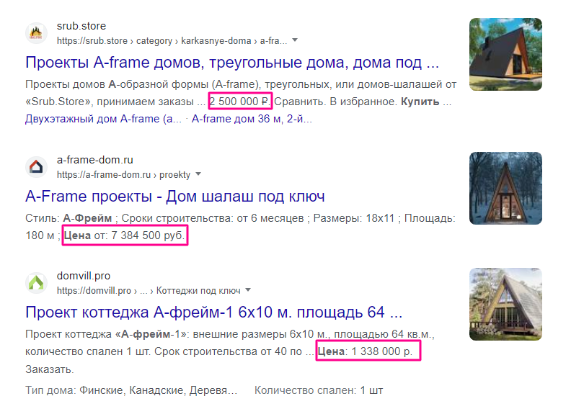
Task: Click the srub.store black A-frame house thumbnail
Action: point(505,54)
